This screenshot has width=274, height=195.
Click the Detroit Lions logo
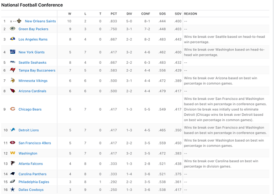pos(12,130)
